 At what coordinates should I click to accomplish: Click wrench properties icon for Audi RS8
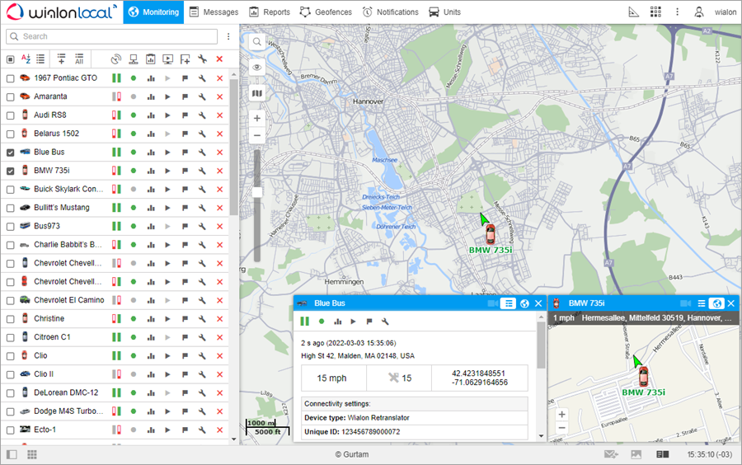[x=202, y=115]
